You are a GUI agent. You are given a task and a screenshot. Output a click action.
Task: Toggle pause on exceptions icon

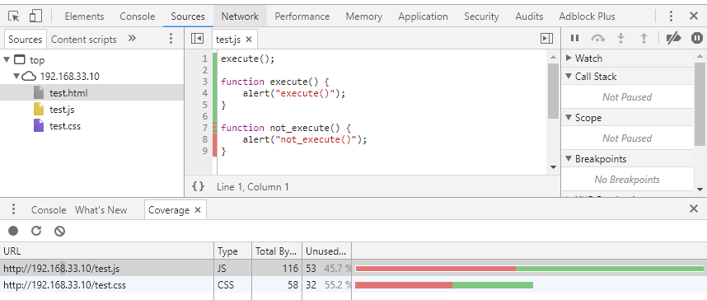click(697, 39)
